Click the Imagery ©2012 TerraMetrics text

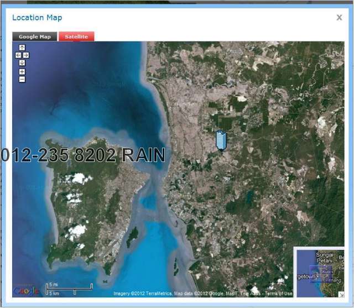pos(143,294)
